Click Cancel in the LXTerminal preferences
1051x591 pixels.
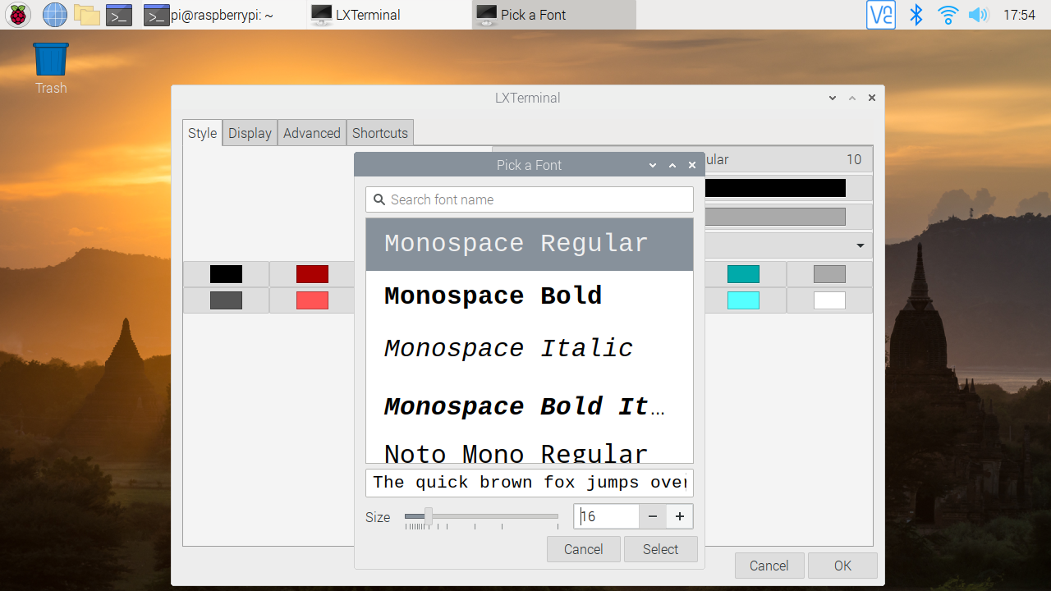pyautogui.click(x=769, y=566)
